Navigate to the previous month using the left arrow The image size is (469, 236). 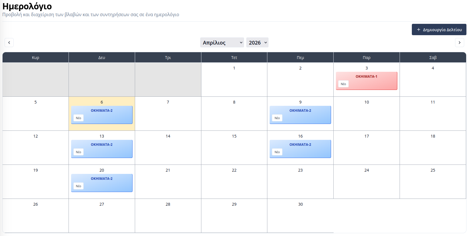(9, 42)
